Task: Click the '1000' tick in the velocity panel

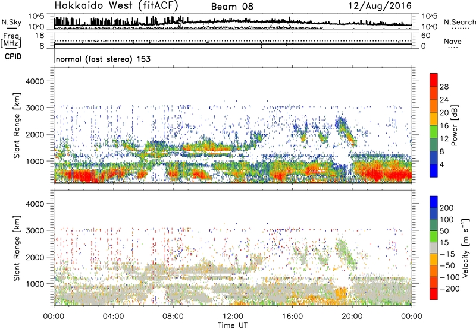Action: tap(35, 284)
